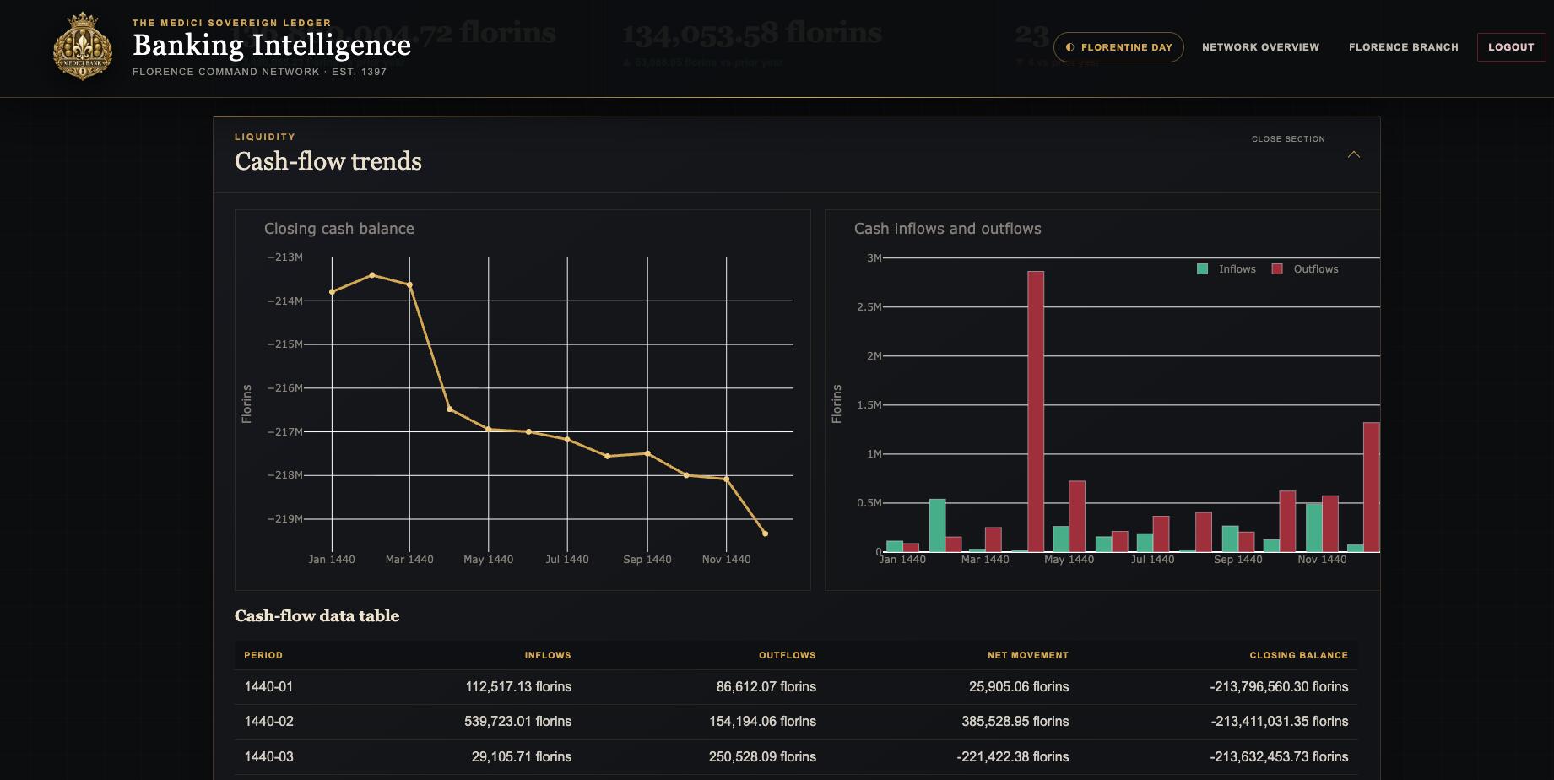The width and height of the screenshot is (1554, 780).
Task: Click the Closing Balance column header
Action: point(1299,655)
